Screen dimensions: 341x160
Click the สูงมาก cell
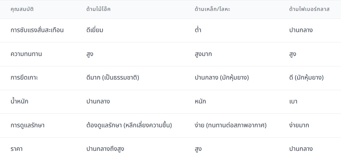pyautogui.click(x=203, y=54)
